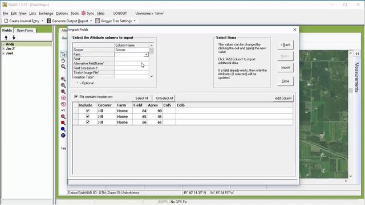
Task: Click the Import button
Action: [285, 67]
